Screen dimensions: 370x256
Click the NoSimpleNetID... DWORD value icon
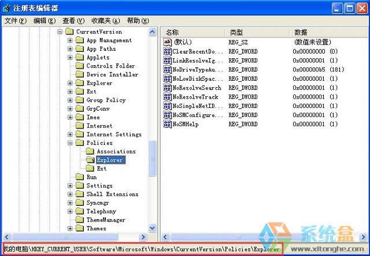point(167,106)
